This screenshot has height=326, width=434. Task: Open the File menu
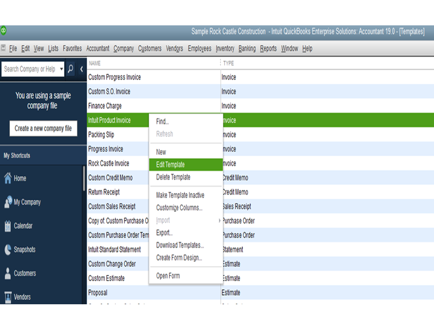click(x=13, y=48)
